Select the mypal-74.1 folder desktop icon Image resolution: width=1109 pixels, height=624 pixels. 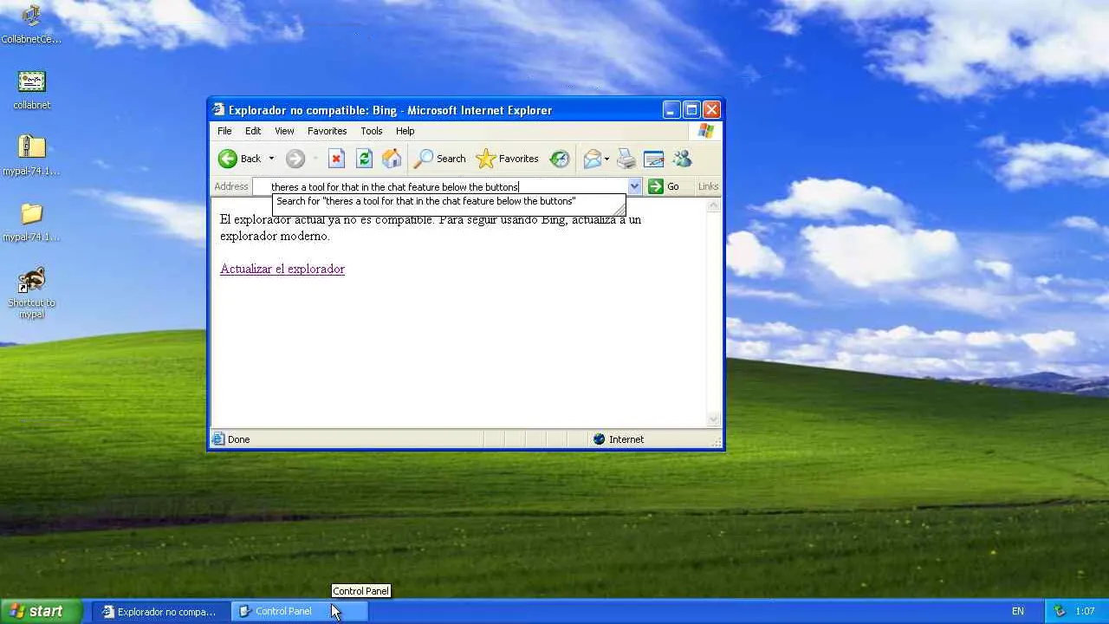click(31, 223)
